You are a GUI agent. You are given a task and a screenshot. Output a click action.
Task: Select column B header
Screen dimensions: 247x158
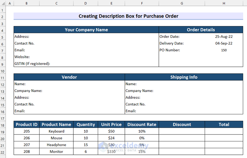click(x=26, y=3)
